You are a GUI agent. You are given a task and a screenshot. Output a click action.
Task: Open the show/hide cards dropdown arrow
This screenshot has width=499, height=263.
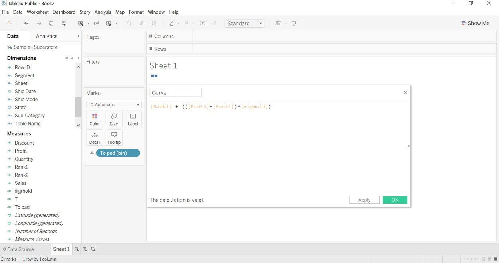coord(285,24)
